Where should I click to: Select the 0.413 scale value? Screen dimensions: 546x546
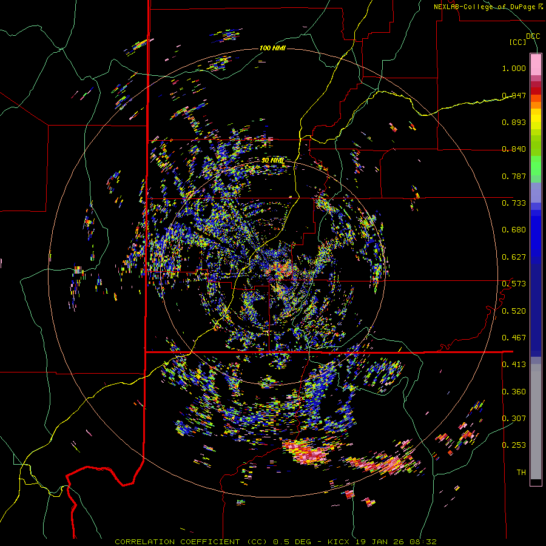(x=514, y=365)
